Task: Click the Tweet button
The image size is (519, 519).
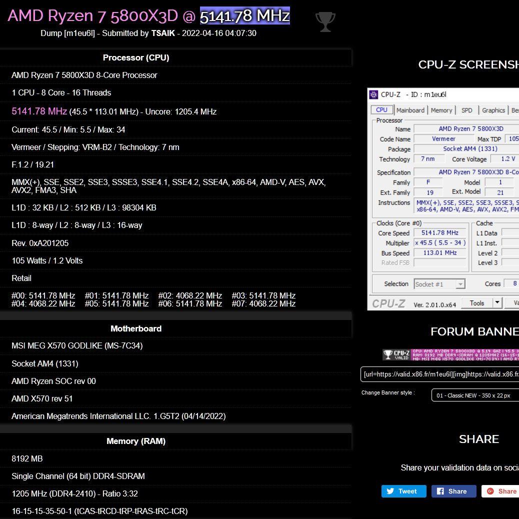Action: pyautogui.click(x=404, y=491)
